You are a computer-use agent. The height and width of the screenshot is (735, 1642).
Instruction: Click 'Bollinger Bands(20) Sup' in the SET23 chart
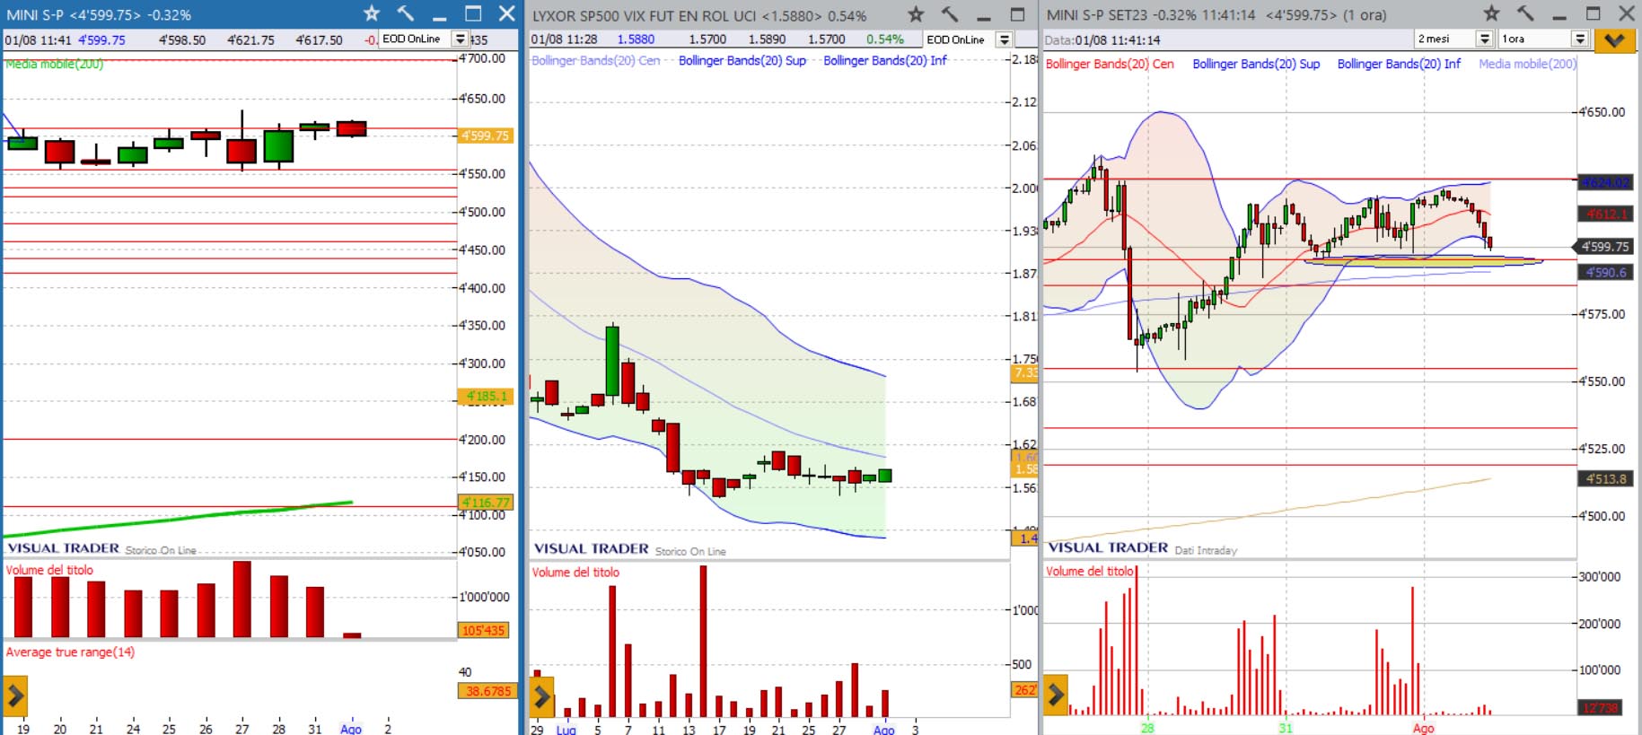click(1256, 64)
